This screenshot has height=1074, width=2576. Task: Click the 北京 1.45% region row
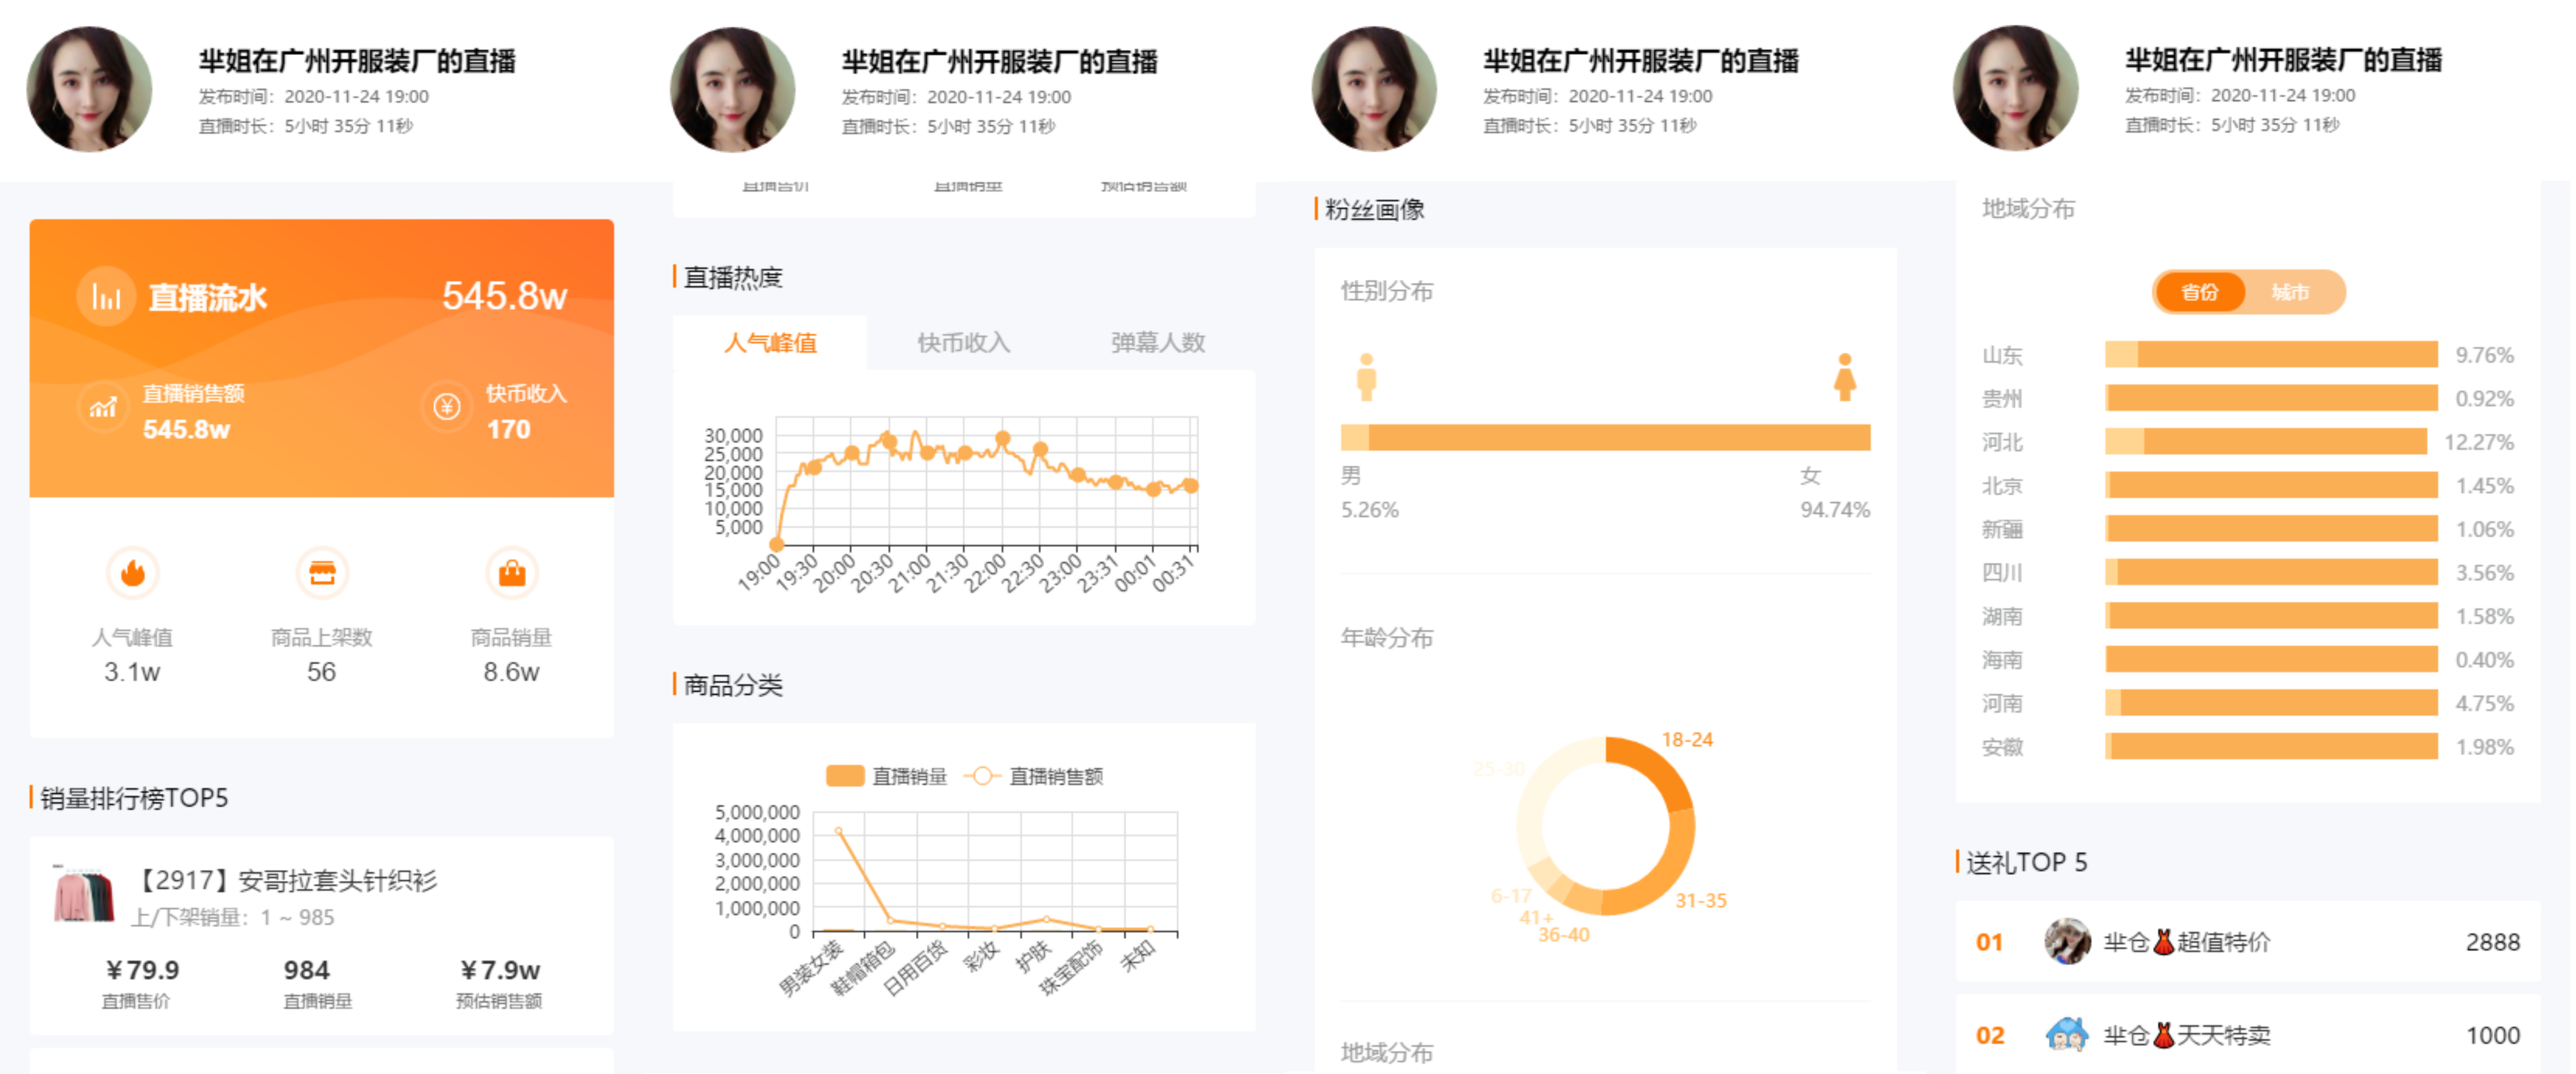2248,485
